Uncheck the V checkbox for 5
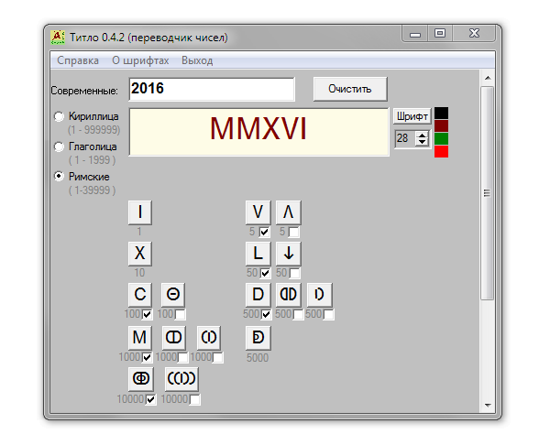The image size is (550, 445). (264, 232)
